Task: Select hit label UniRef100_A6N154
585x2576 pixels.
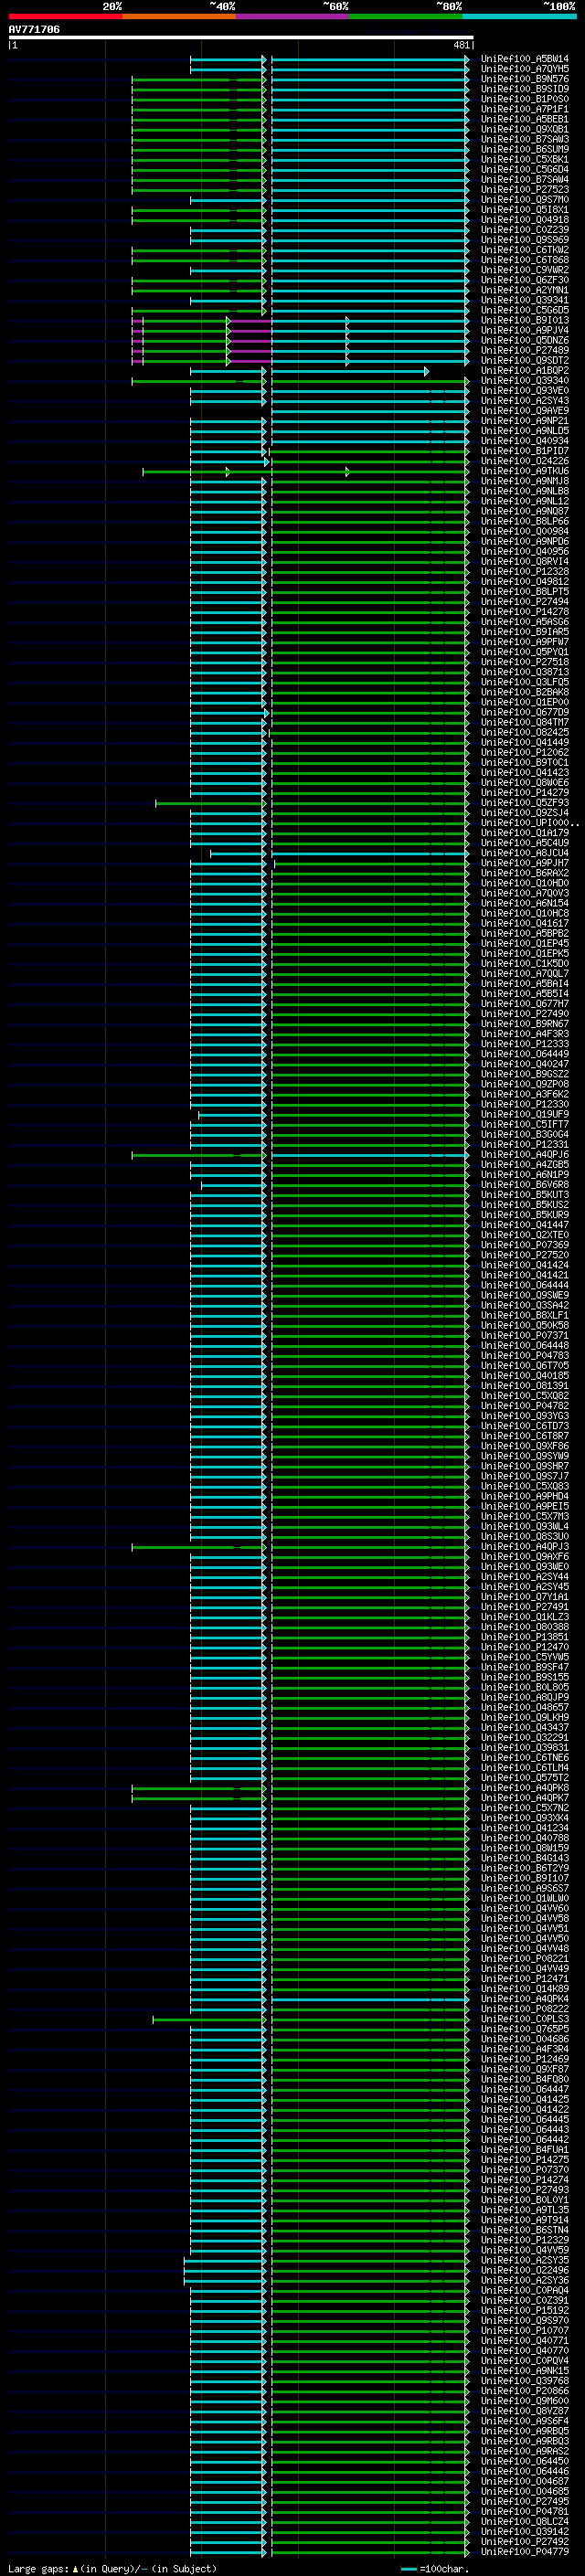Action: click(525, 903)
